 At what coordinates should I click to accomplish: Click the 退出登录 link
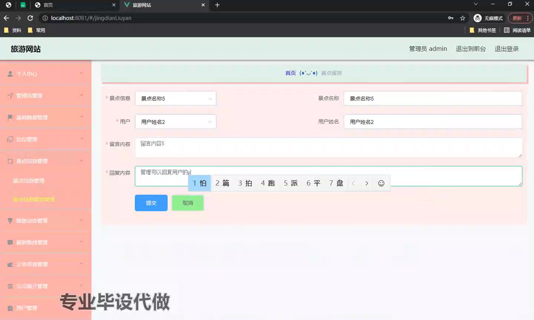[507, 49]
